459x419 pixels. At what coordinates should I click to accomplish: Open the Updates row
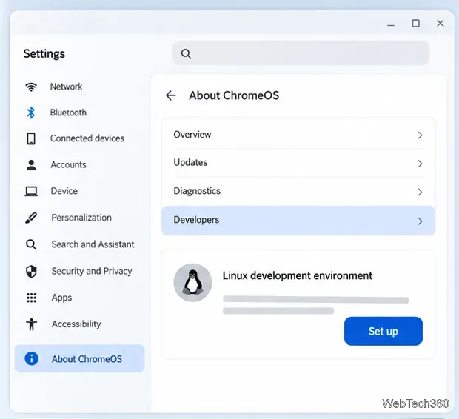click(x=298, y=163)
